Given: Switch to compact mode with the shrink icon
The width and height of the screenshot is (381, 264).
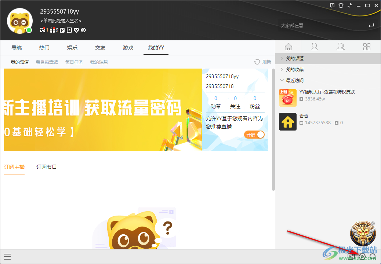Looking at the screenshot, I should (350, 5).
